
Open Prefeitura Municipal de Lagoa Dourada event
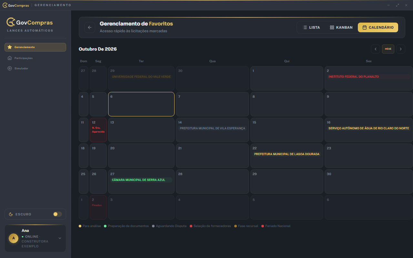coord(287,154)
